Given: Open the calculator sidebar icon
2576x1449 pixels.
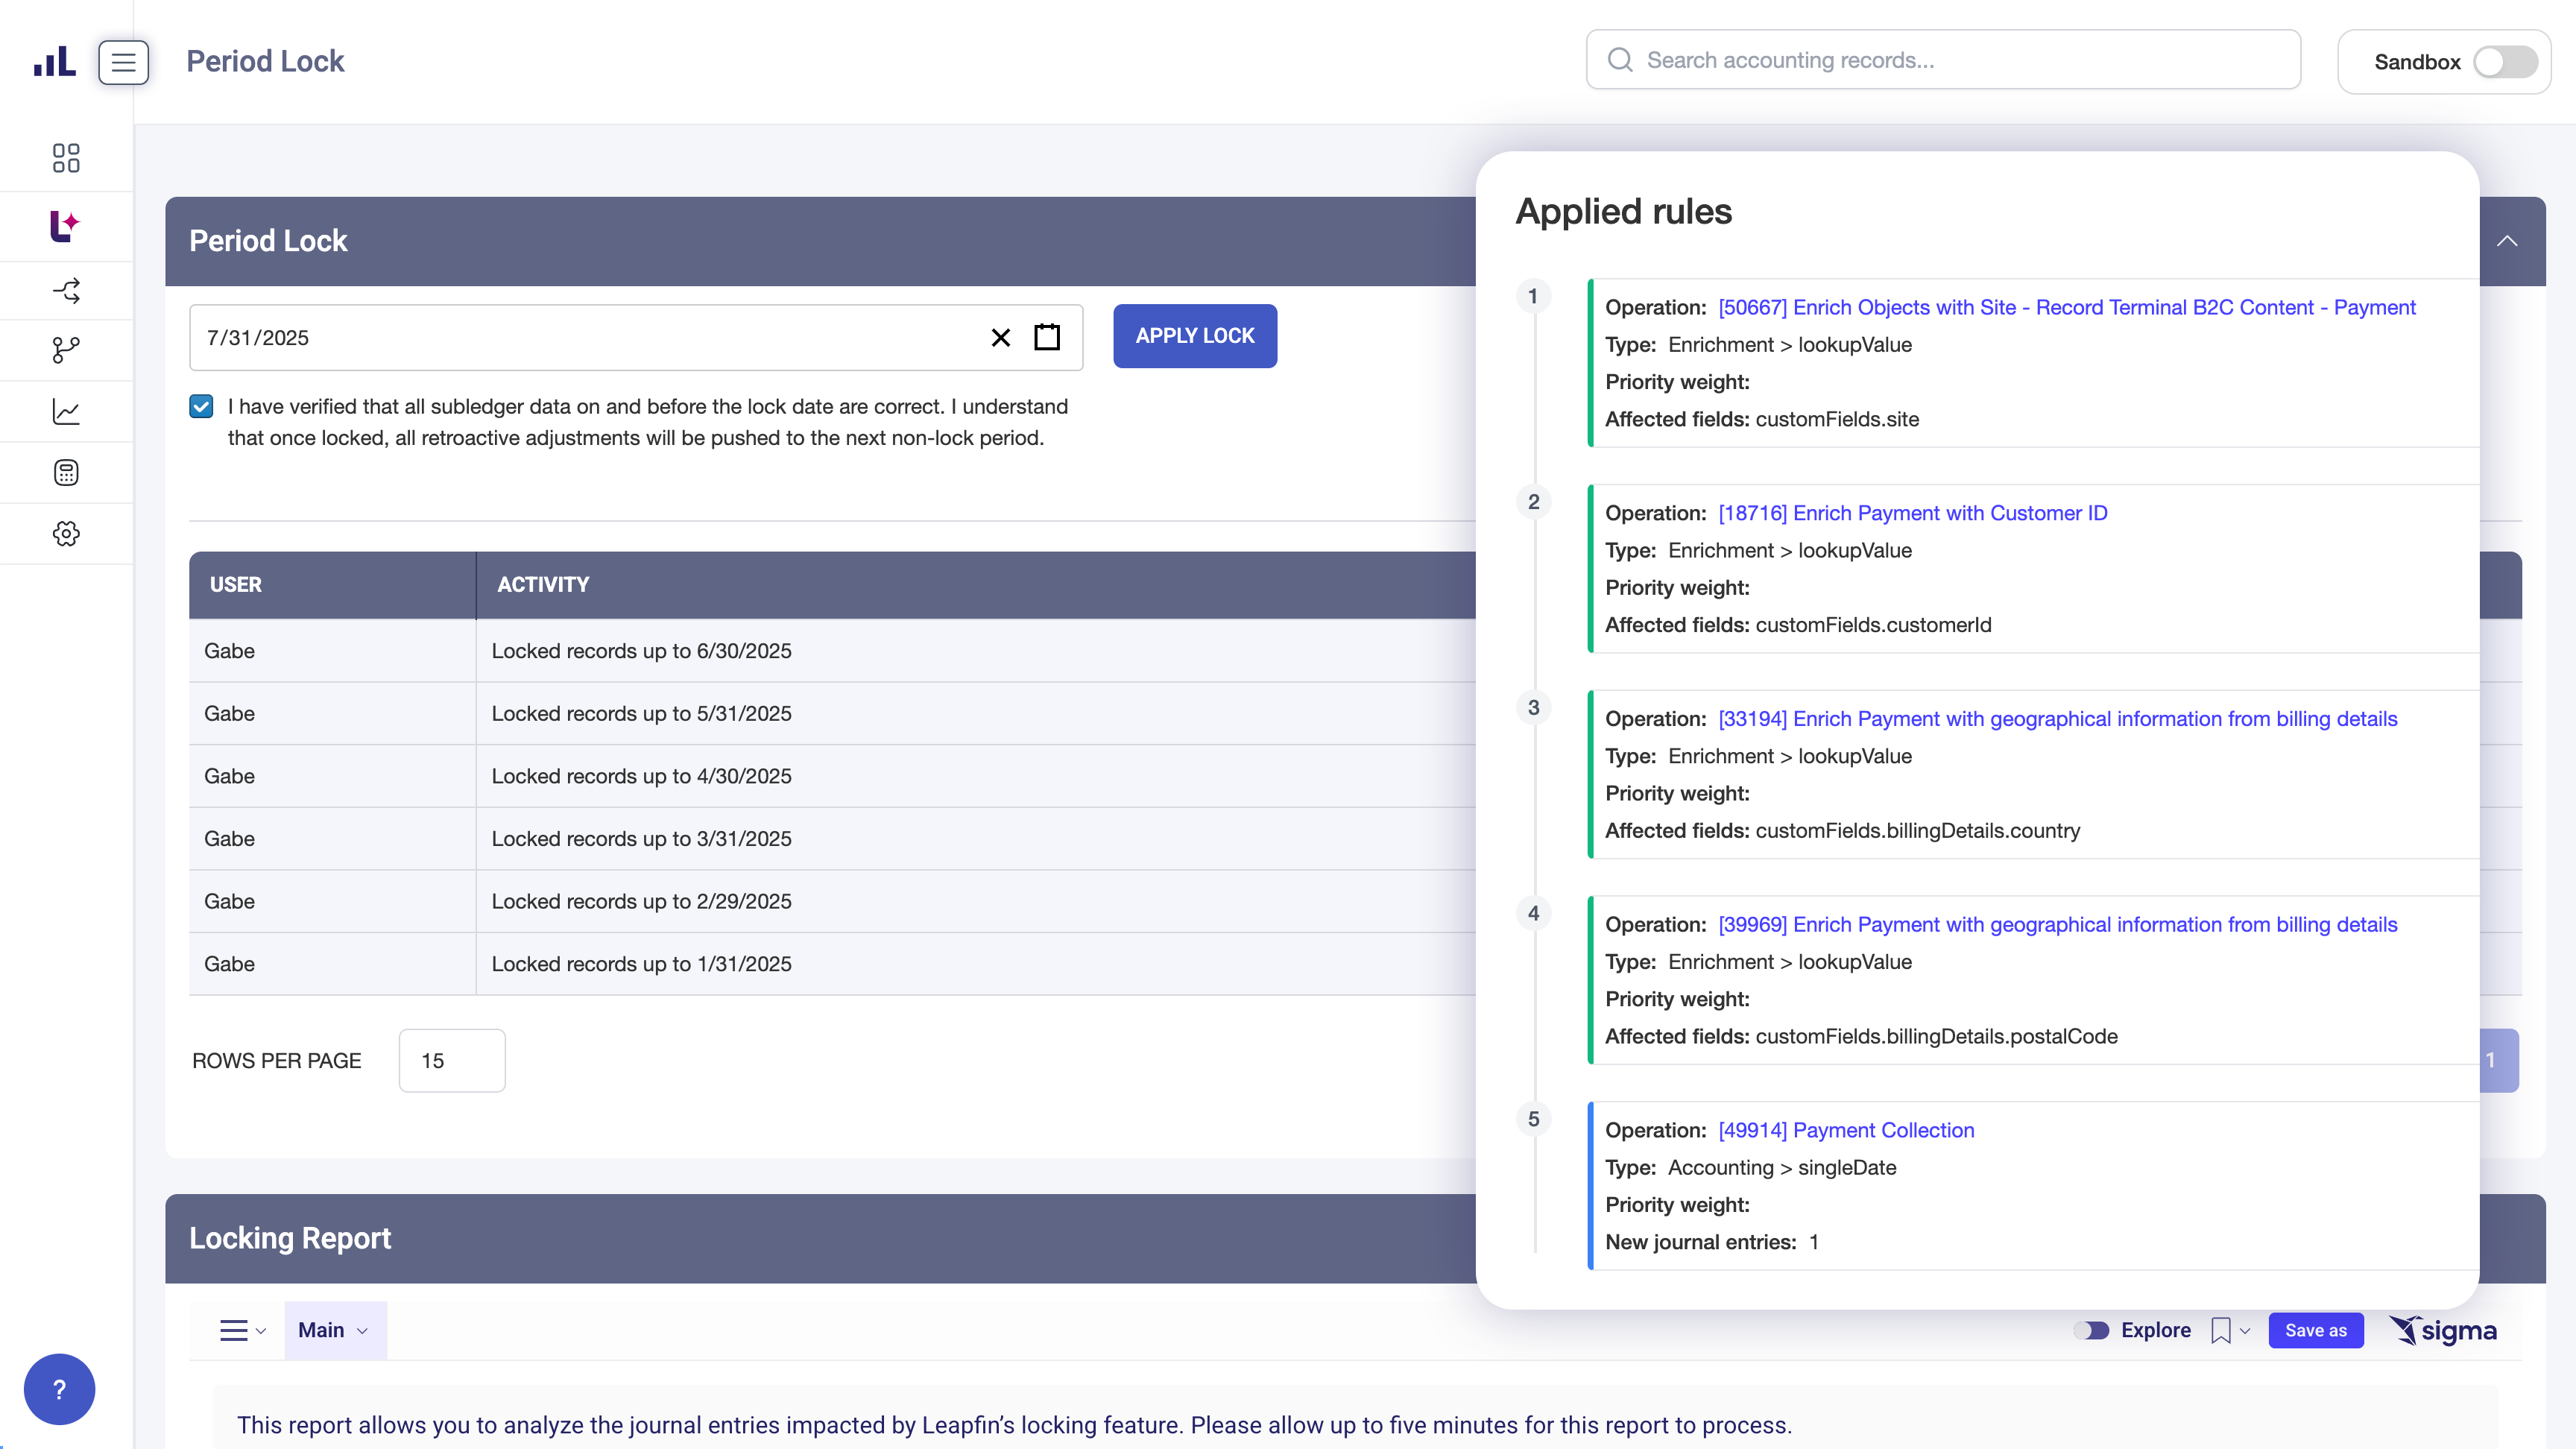Looking at the screenshot, I should pos(66,473).
